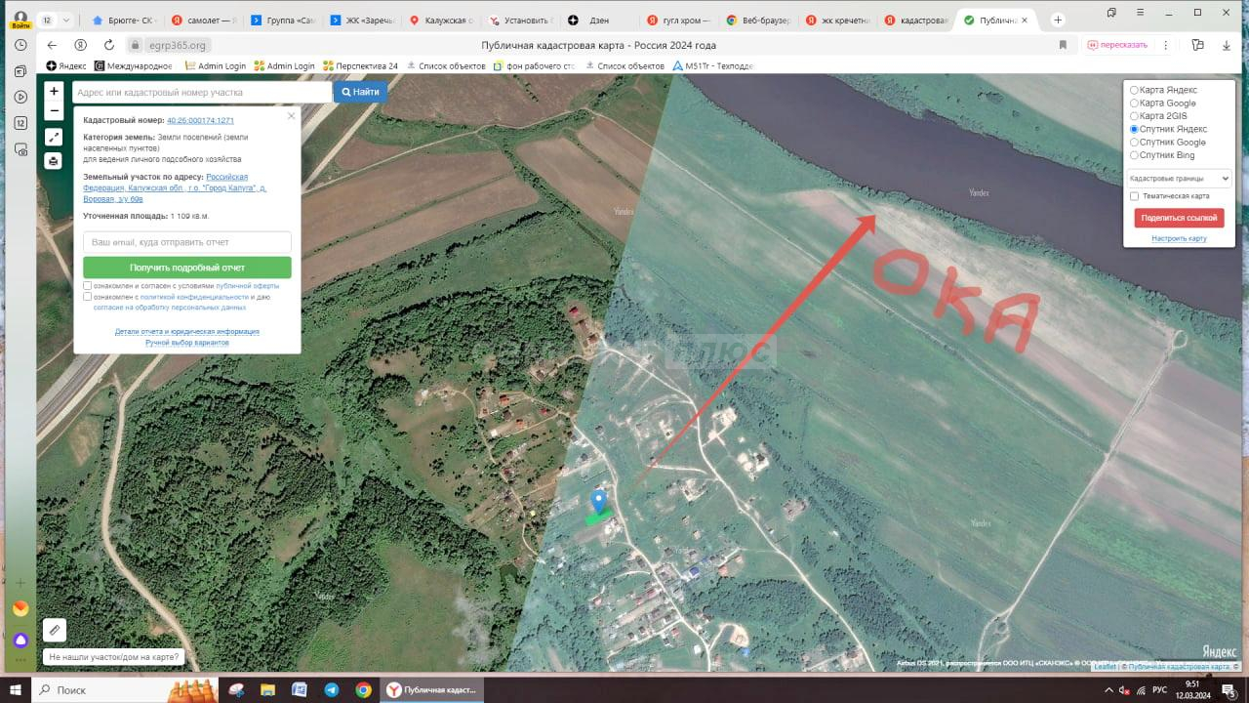Select the Карта Google radio option
This screenshot has height=703, width=1249.
(x=1134, y=103)
